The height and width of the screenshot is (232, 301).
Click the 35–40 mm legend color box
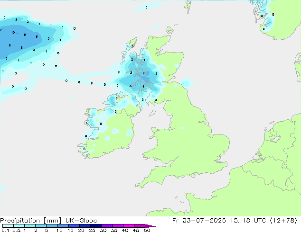[x=118, y=226]
